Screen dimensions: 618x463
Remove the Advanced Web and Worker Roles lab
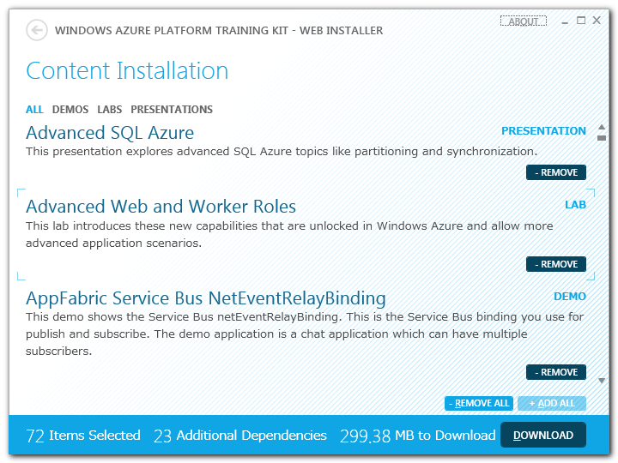[x=555, y=264]
